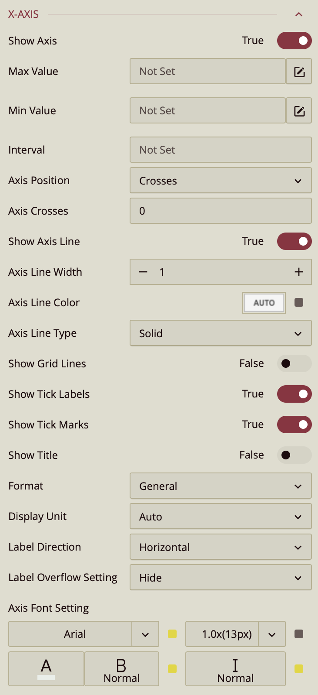Viewport: 318px width, 695px height.
Task: Turn off the Show Axis toggle
Action: 295,41
